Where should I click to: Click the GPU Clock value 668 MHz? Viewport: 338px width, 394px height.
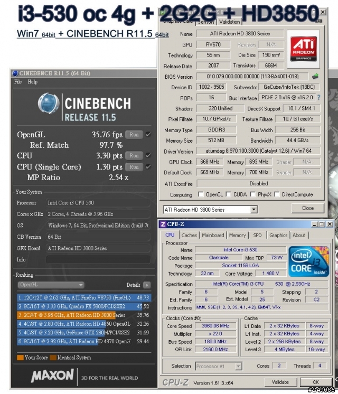(210, 162)
